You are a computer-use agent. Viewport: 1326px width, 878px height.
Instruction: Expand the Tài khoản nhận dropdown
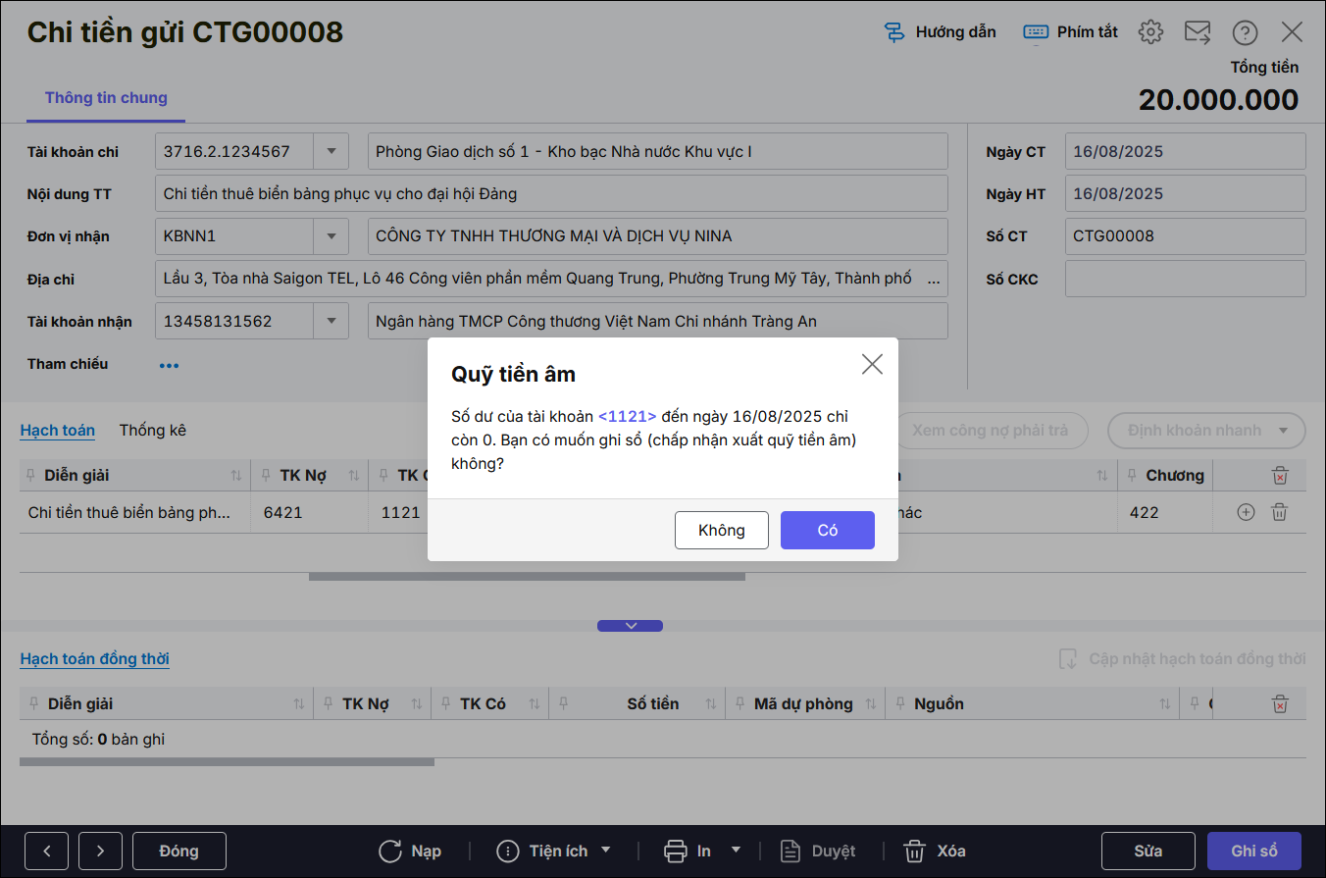click(x=331, y=321)
